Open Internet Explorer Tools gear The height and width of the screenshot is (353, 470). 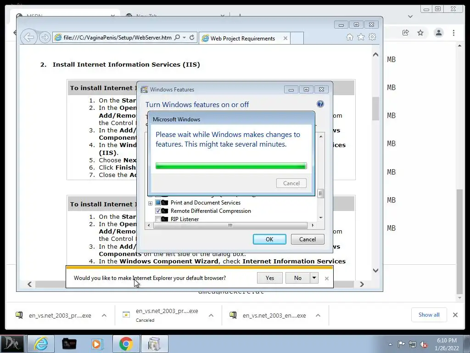coord(372,37)
